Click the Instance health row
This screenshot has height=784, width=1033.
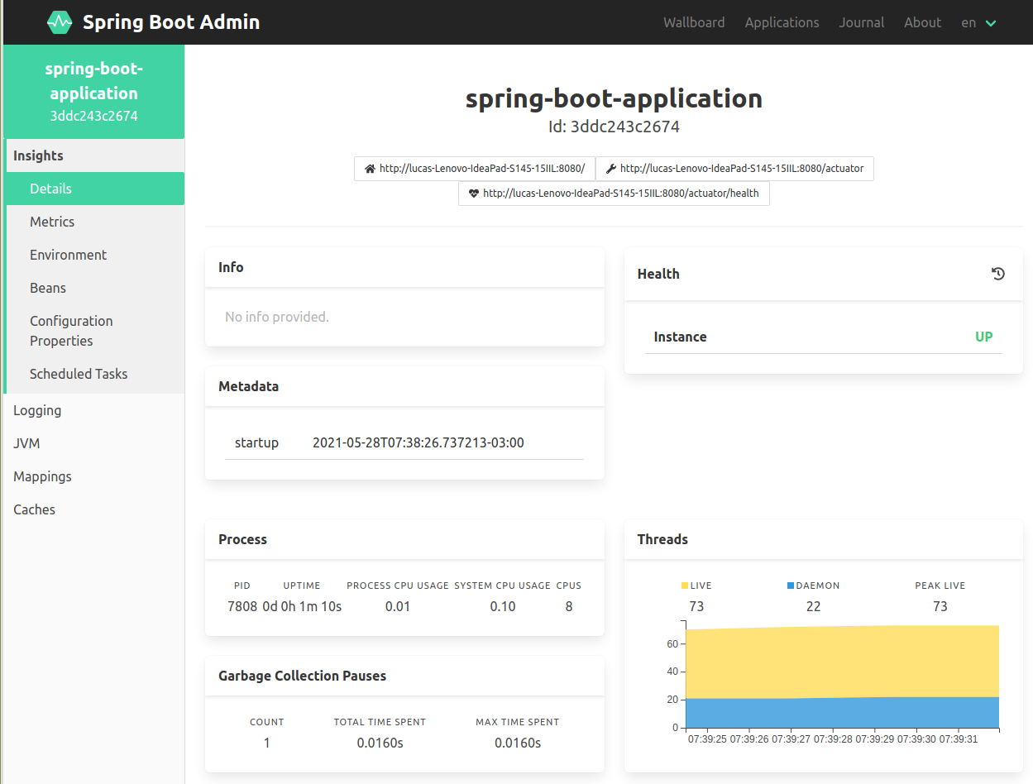pos(823,337)
